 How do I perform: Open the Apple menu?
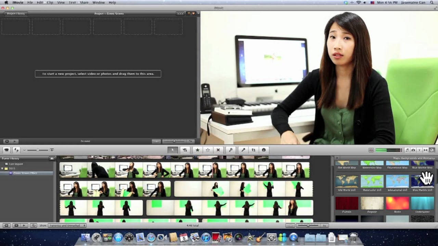pyautogui.click(x=6, y=2)
